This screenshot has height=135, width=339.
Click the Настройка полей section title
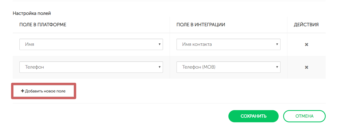click(32, 13)
